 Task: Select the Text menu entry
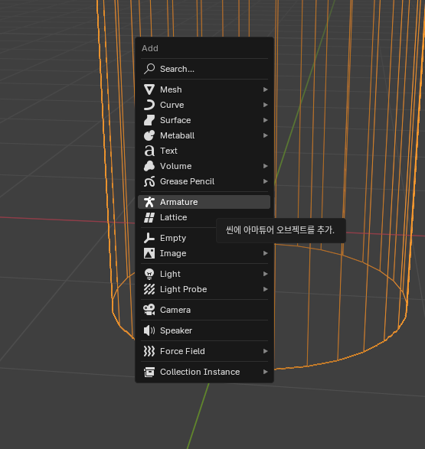pyautogui.click(x=204, y=151)
